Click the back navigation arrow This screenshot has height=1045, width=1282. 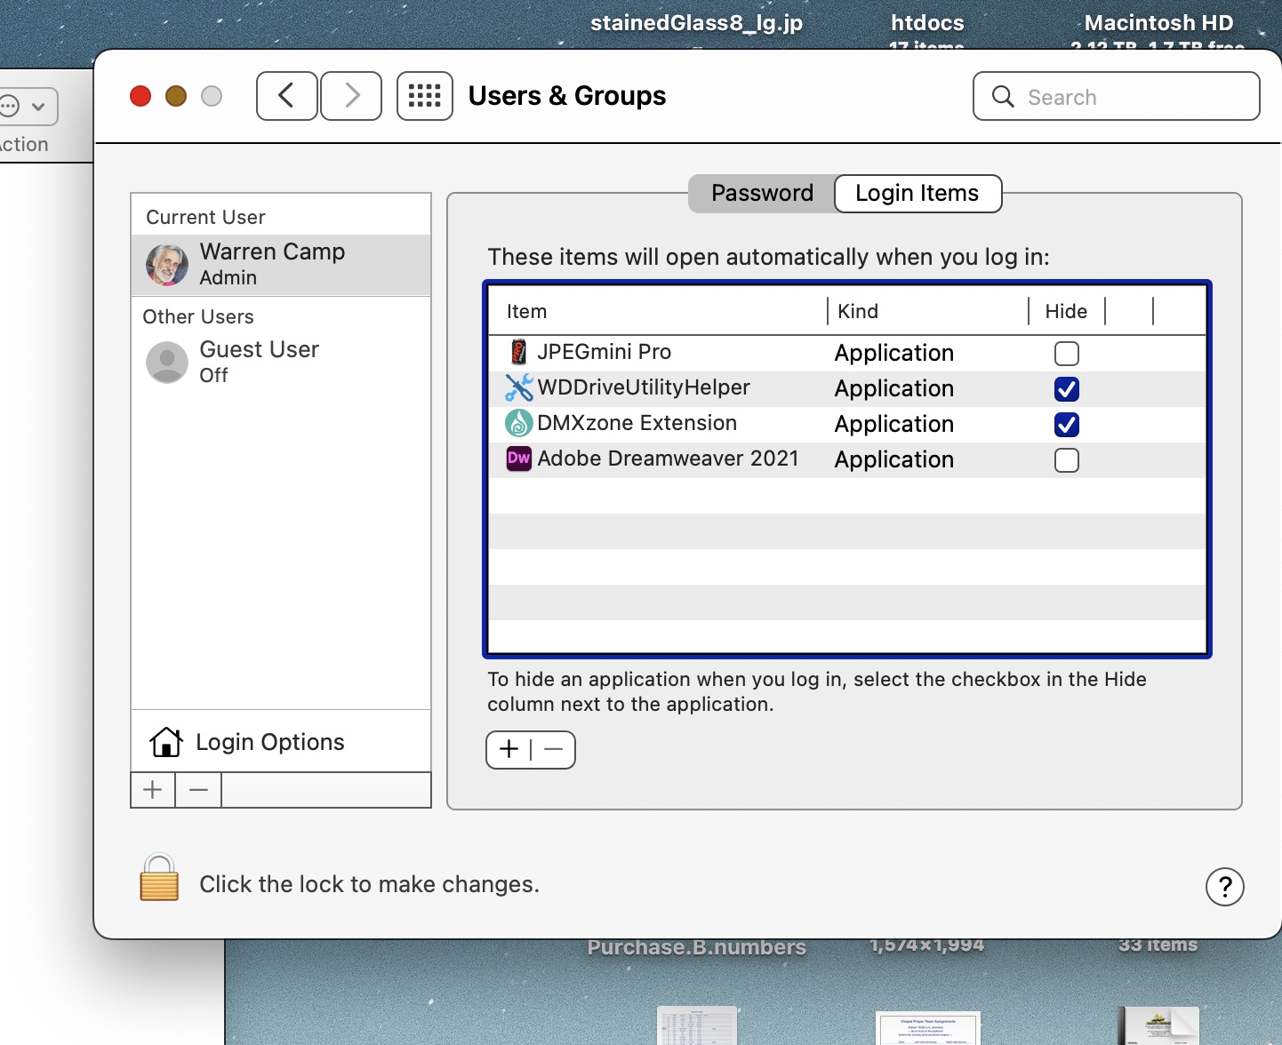pos(286,95)
